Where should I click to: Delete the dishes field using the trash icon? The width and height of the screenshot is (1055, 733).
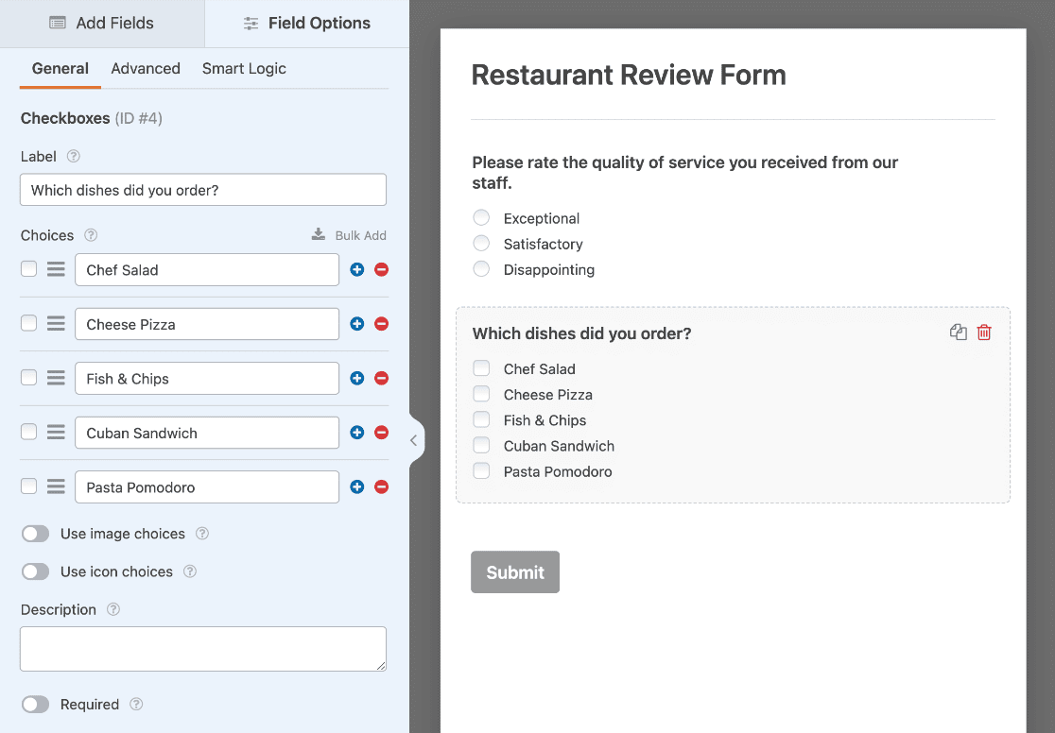click(984, 332)
